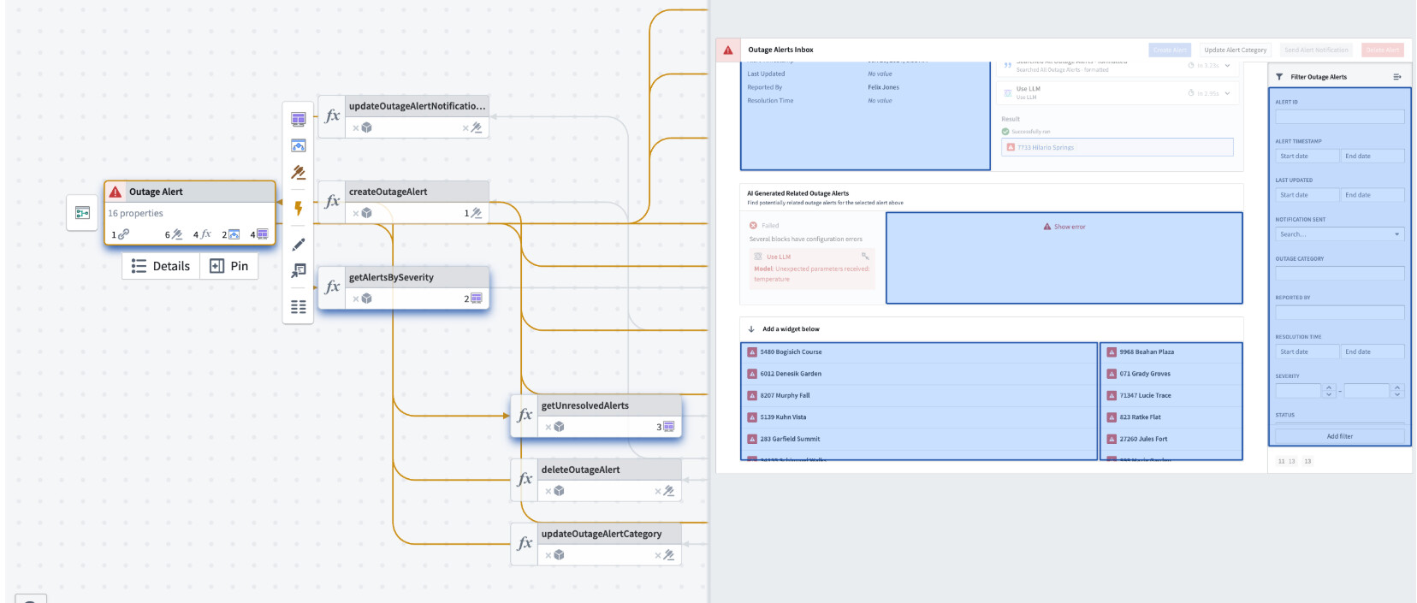
Task: Select 823 Ratke Flat alert
Action: click(1171, 417)
